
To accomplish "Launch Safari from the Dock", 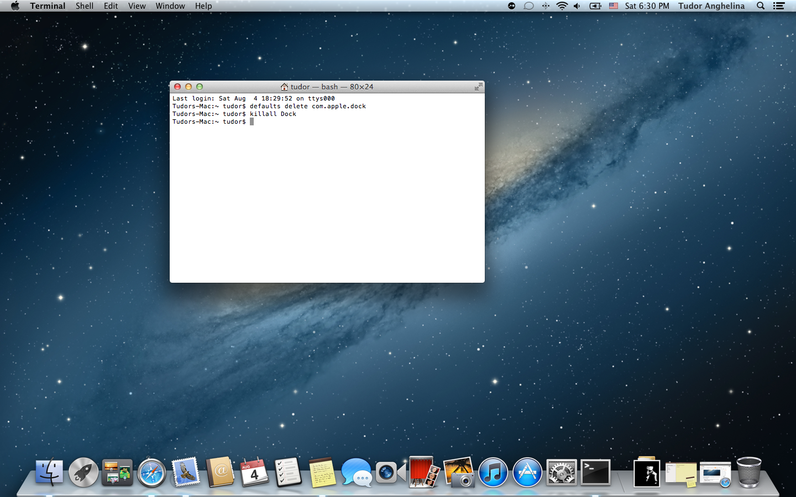I will [152, 473].
